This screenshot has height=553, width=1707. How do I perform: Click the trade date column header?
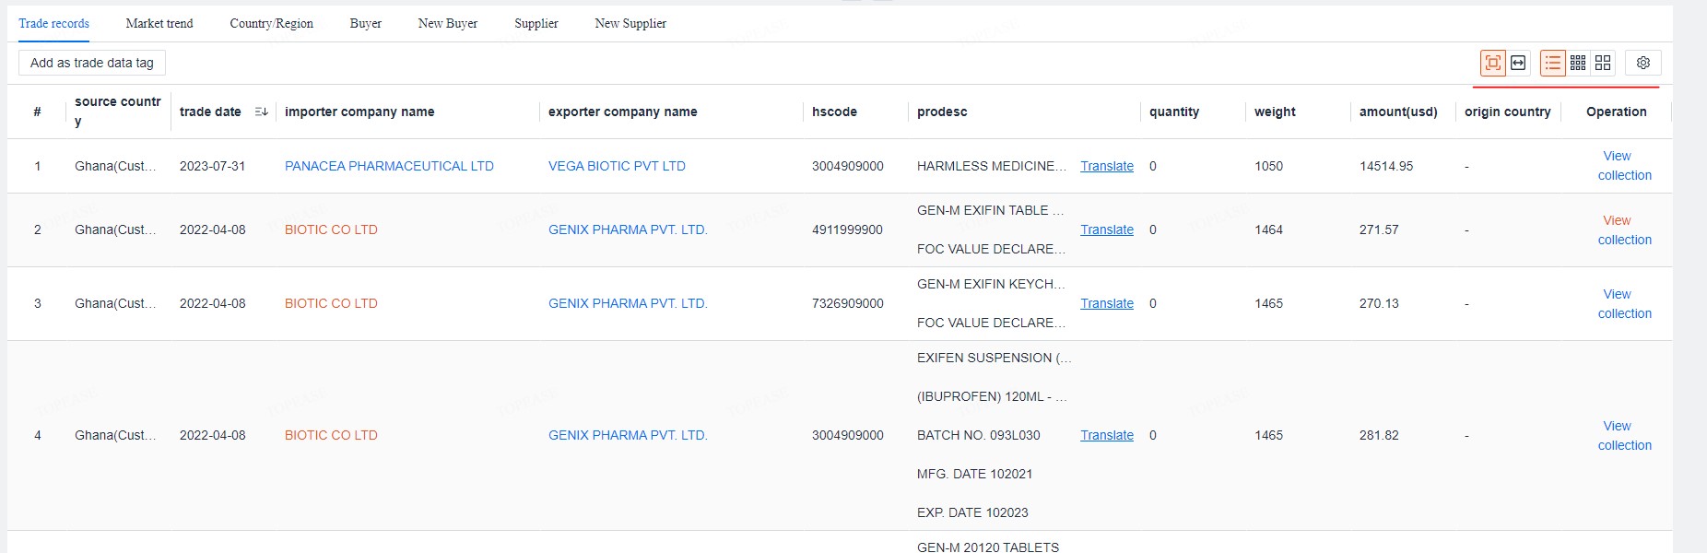[210, 112]
